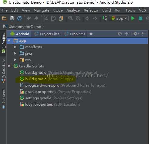Click the Hide project panel icon

coord(144,34)
